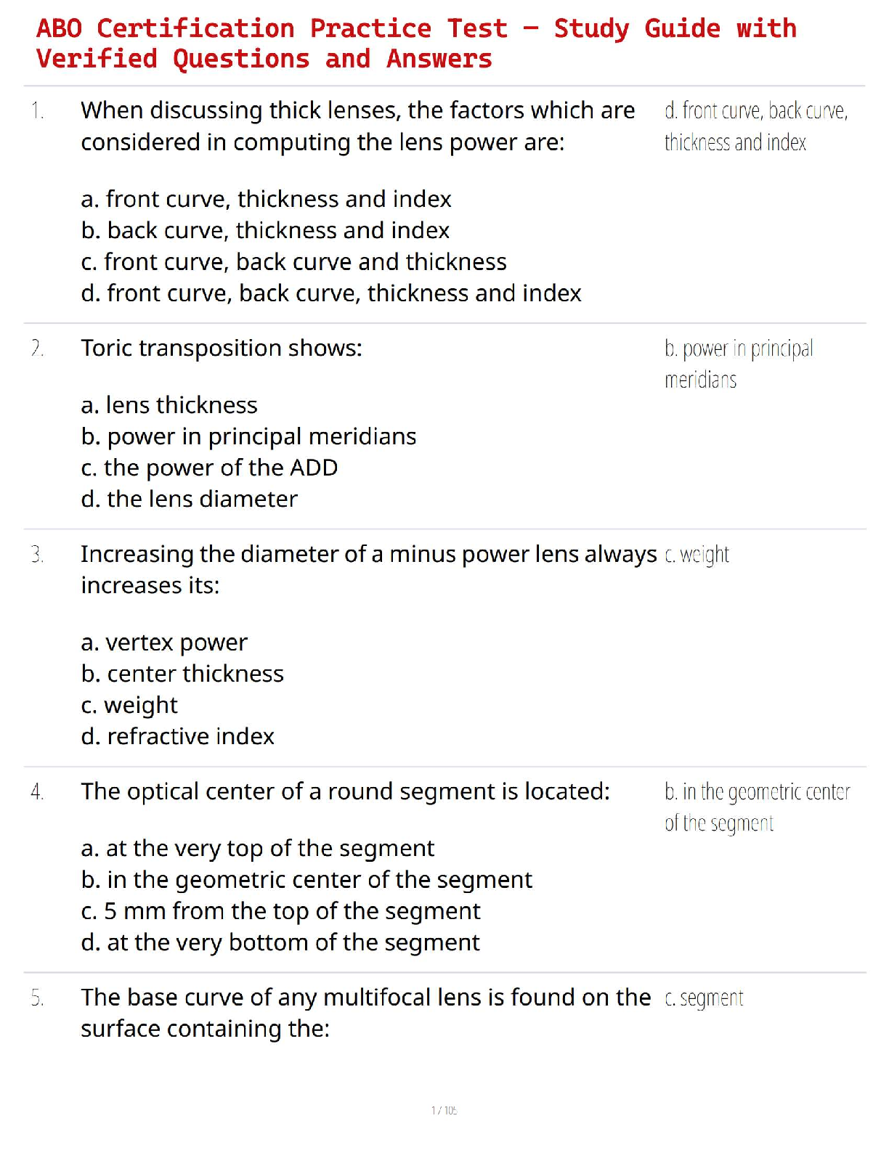The height and width of the screenshot is (1150, 889).
Task: Click the question number 4 marker
Action: [37, 792]
